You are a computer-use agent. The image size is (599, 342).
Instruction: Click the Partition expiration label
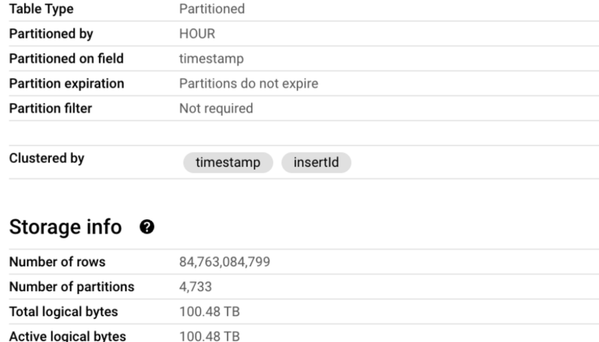coord(67,83)
